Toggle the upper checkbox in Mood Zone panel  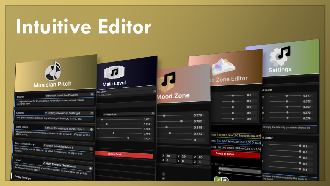[164, 174]
